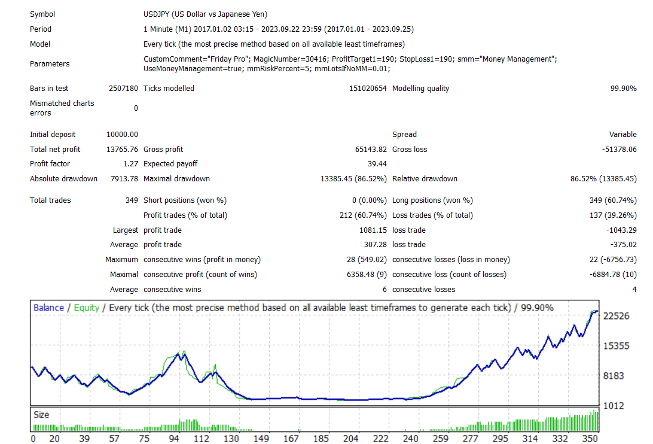Click the Mismatched charts errors label
Viewport: 653px width, 444px height.
[x=62, y=108]
